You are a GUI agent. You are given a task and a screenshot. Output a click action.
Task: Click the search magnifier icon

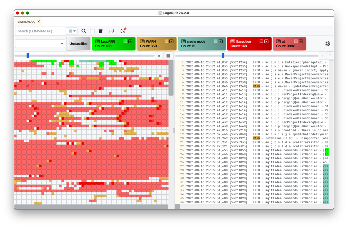[84, 31]
